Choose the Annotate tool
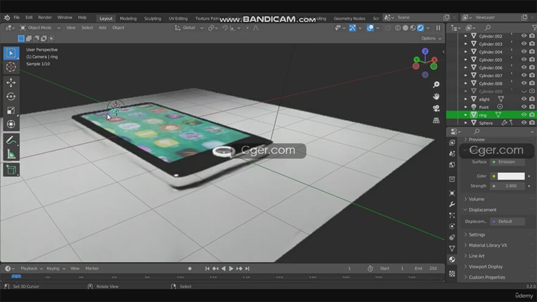The image size is (537, 302). (11, 140)
